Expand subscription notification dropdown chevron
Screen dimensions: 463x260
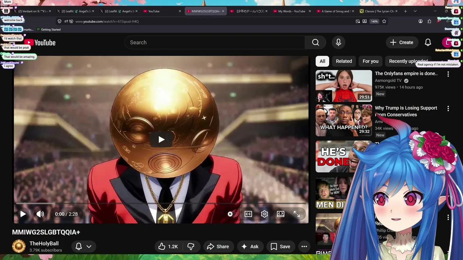click(x=89, y=246)
